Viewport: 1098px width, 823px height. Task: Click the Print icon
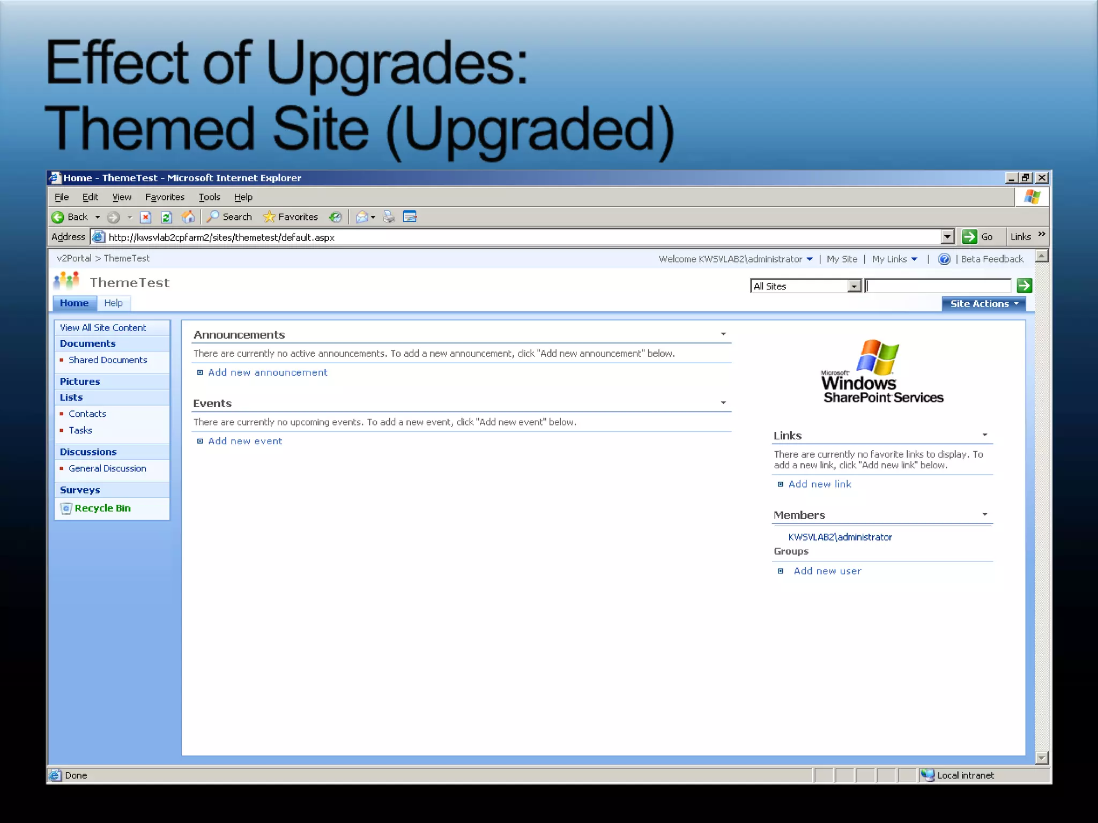[389, 217]
